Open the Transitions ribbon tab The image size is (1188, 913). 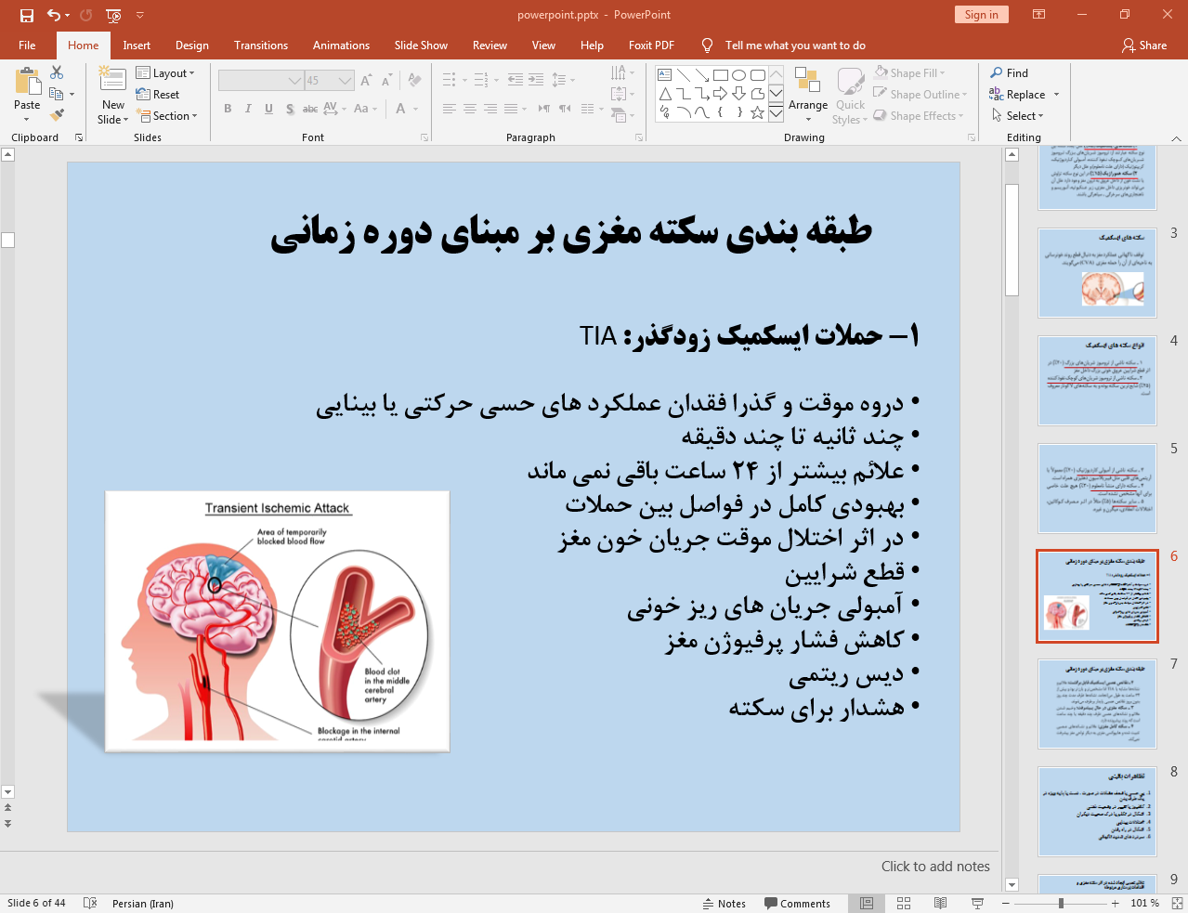(x=260, y=46)
